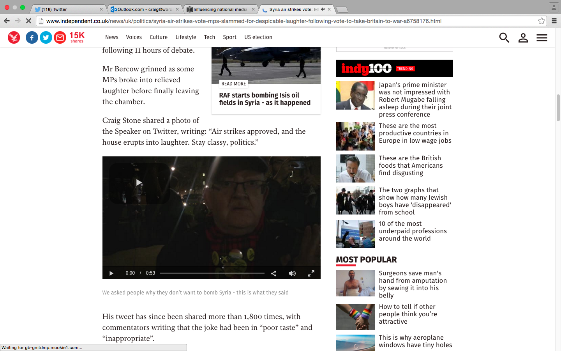Open the user account icon
561x351 pixels.
pyautogui.click(x=523, y=37)
